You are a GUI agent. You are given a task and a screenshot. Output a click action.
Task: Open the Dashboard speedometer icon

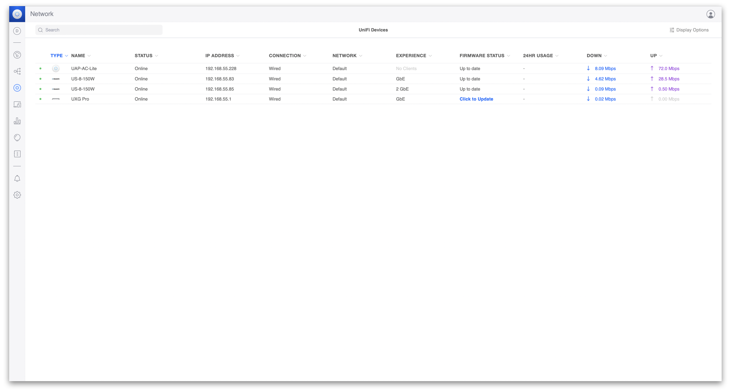coord(17,55)
